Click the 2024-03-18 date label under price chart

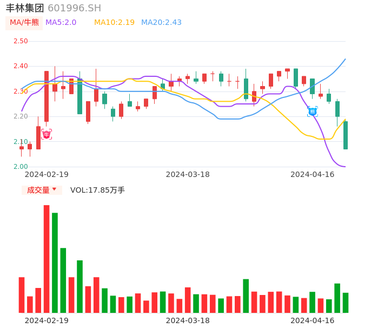[188, 174]
